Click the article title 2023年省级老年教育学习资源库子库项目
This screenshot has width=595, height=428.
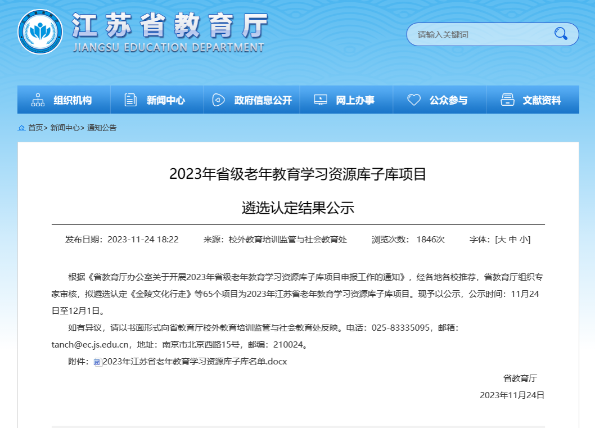298,174
